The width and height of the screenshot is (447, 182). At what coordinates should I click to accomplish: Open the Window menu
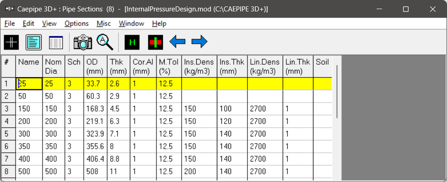pos(131,24)
